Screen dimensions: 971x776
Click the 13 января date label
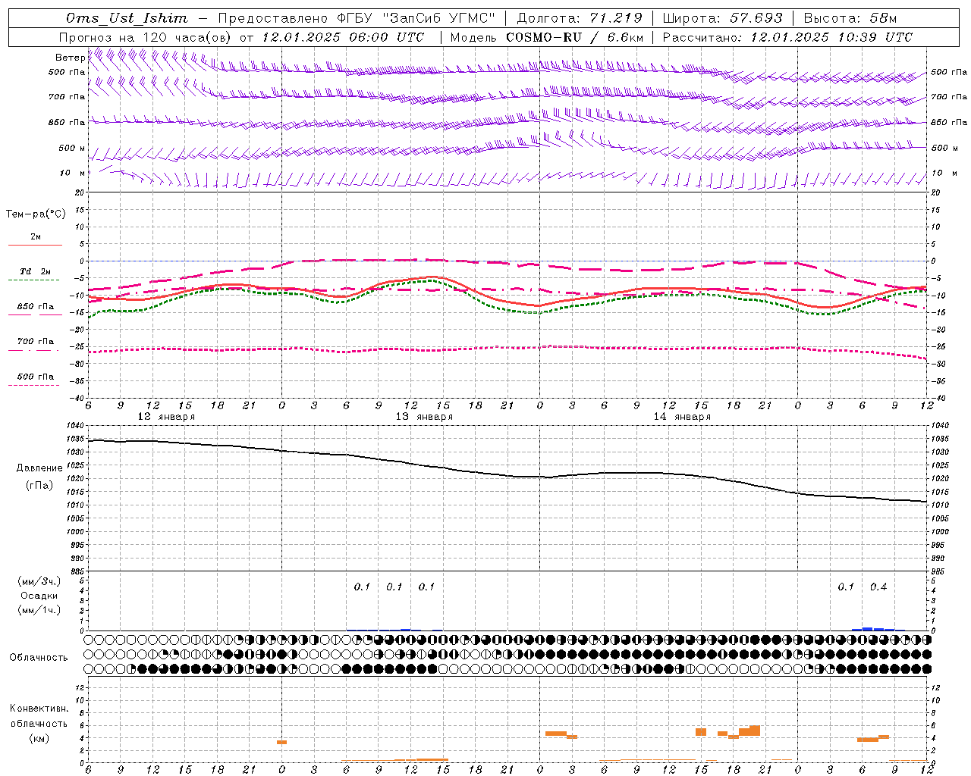pos(424,417)
